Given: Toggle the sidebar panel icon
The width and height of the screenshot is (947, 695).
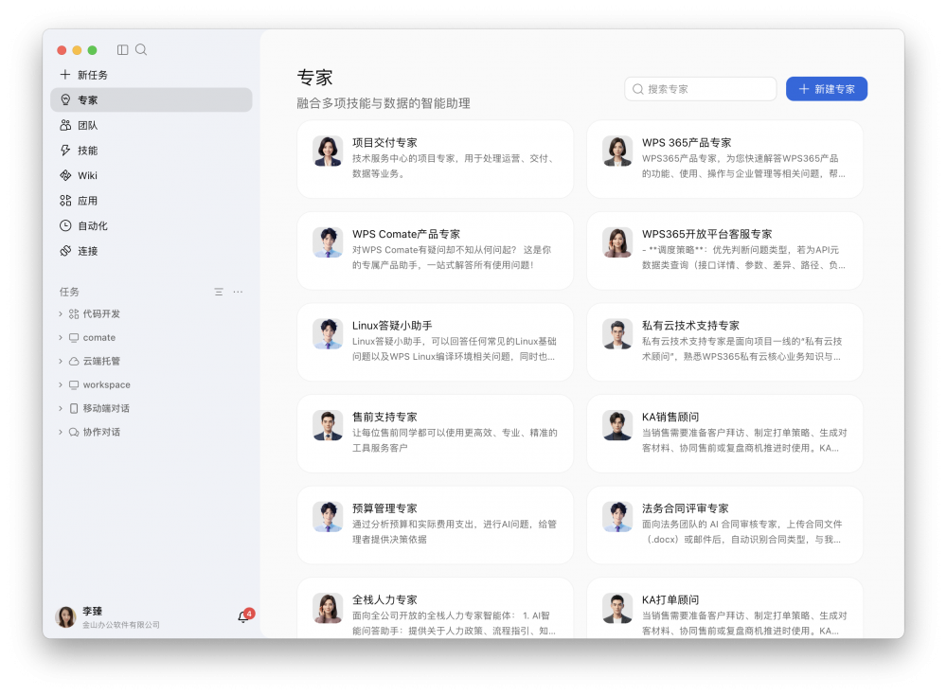Looking at the screenshot, I should [x=122, y=49].
